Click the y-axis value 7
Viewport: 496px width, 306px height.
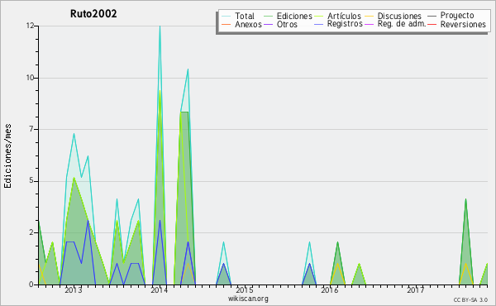coord(31,129)
